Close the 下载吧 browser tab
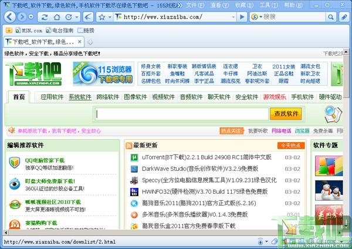This screenshot has height=249, width=352. coord(79,42)
